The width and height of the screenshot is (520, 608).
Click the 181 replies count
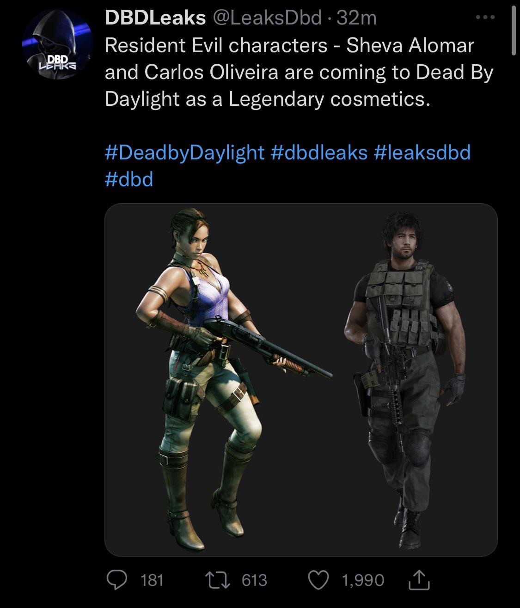152,580
